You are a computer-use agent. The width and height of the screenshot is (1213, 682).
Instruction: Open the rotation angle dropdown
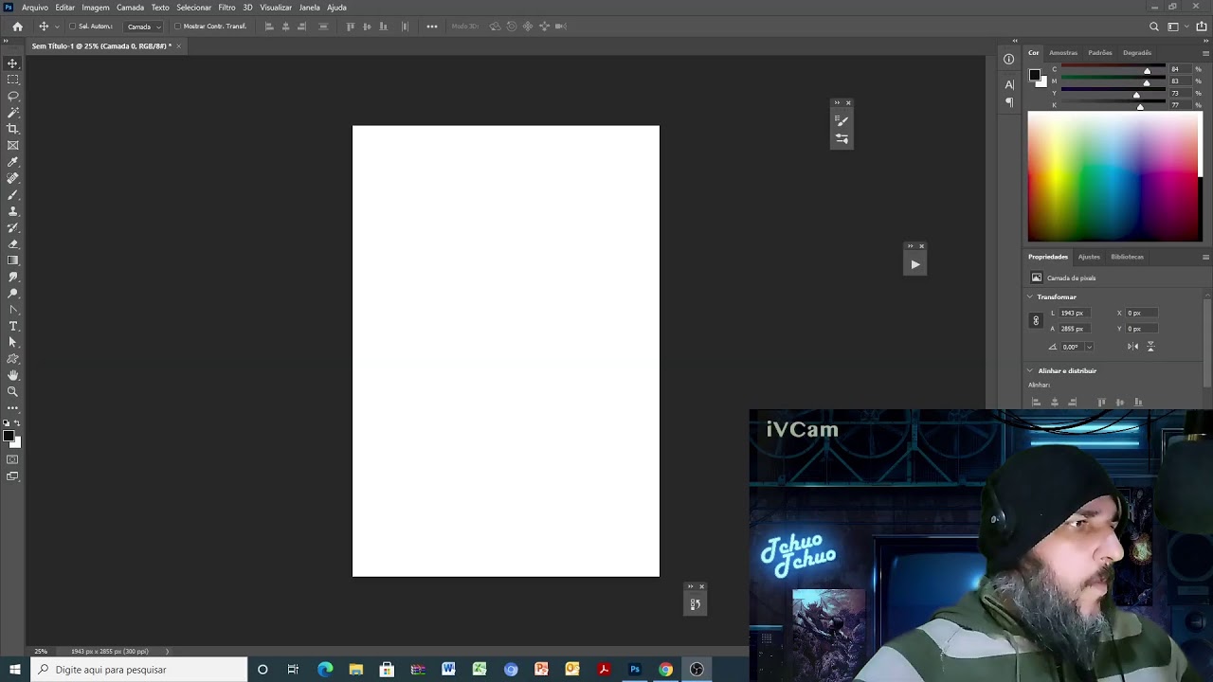click(1089, 347)
